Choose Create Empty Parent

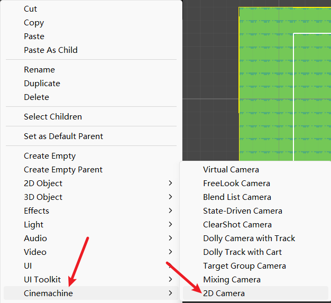click(x=63, y=170)
